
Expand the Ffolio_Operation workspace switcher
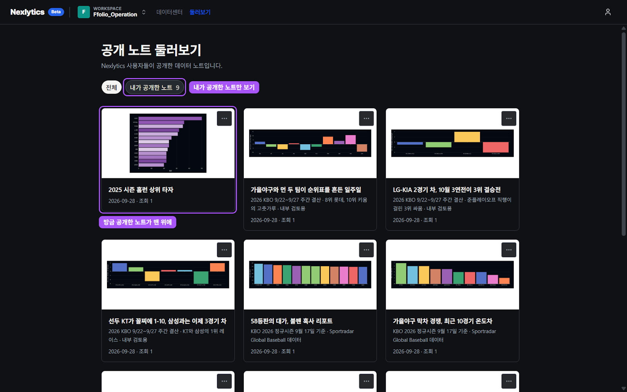(112, 12)
